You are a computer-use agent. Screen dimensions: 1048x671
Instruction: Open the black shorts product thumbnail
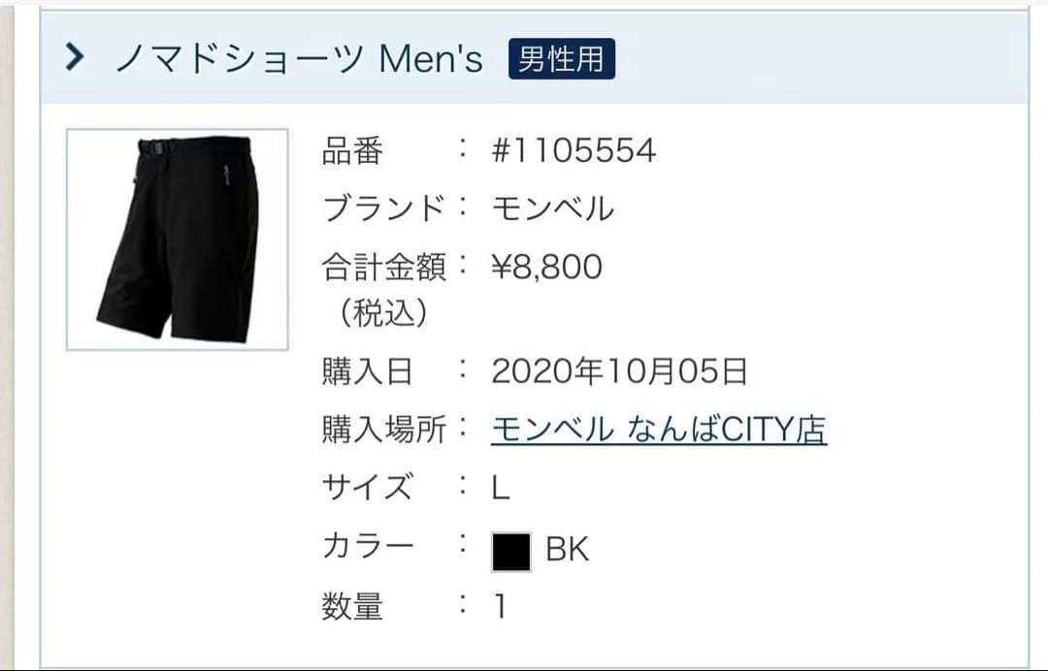click(x=178, y=240)
